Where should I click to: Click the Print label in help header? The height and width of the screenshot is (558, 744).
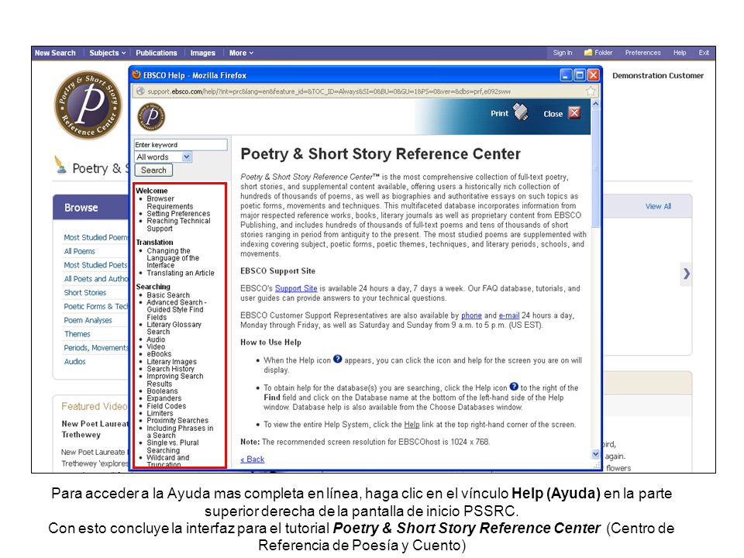point(499,113)
